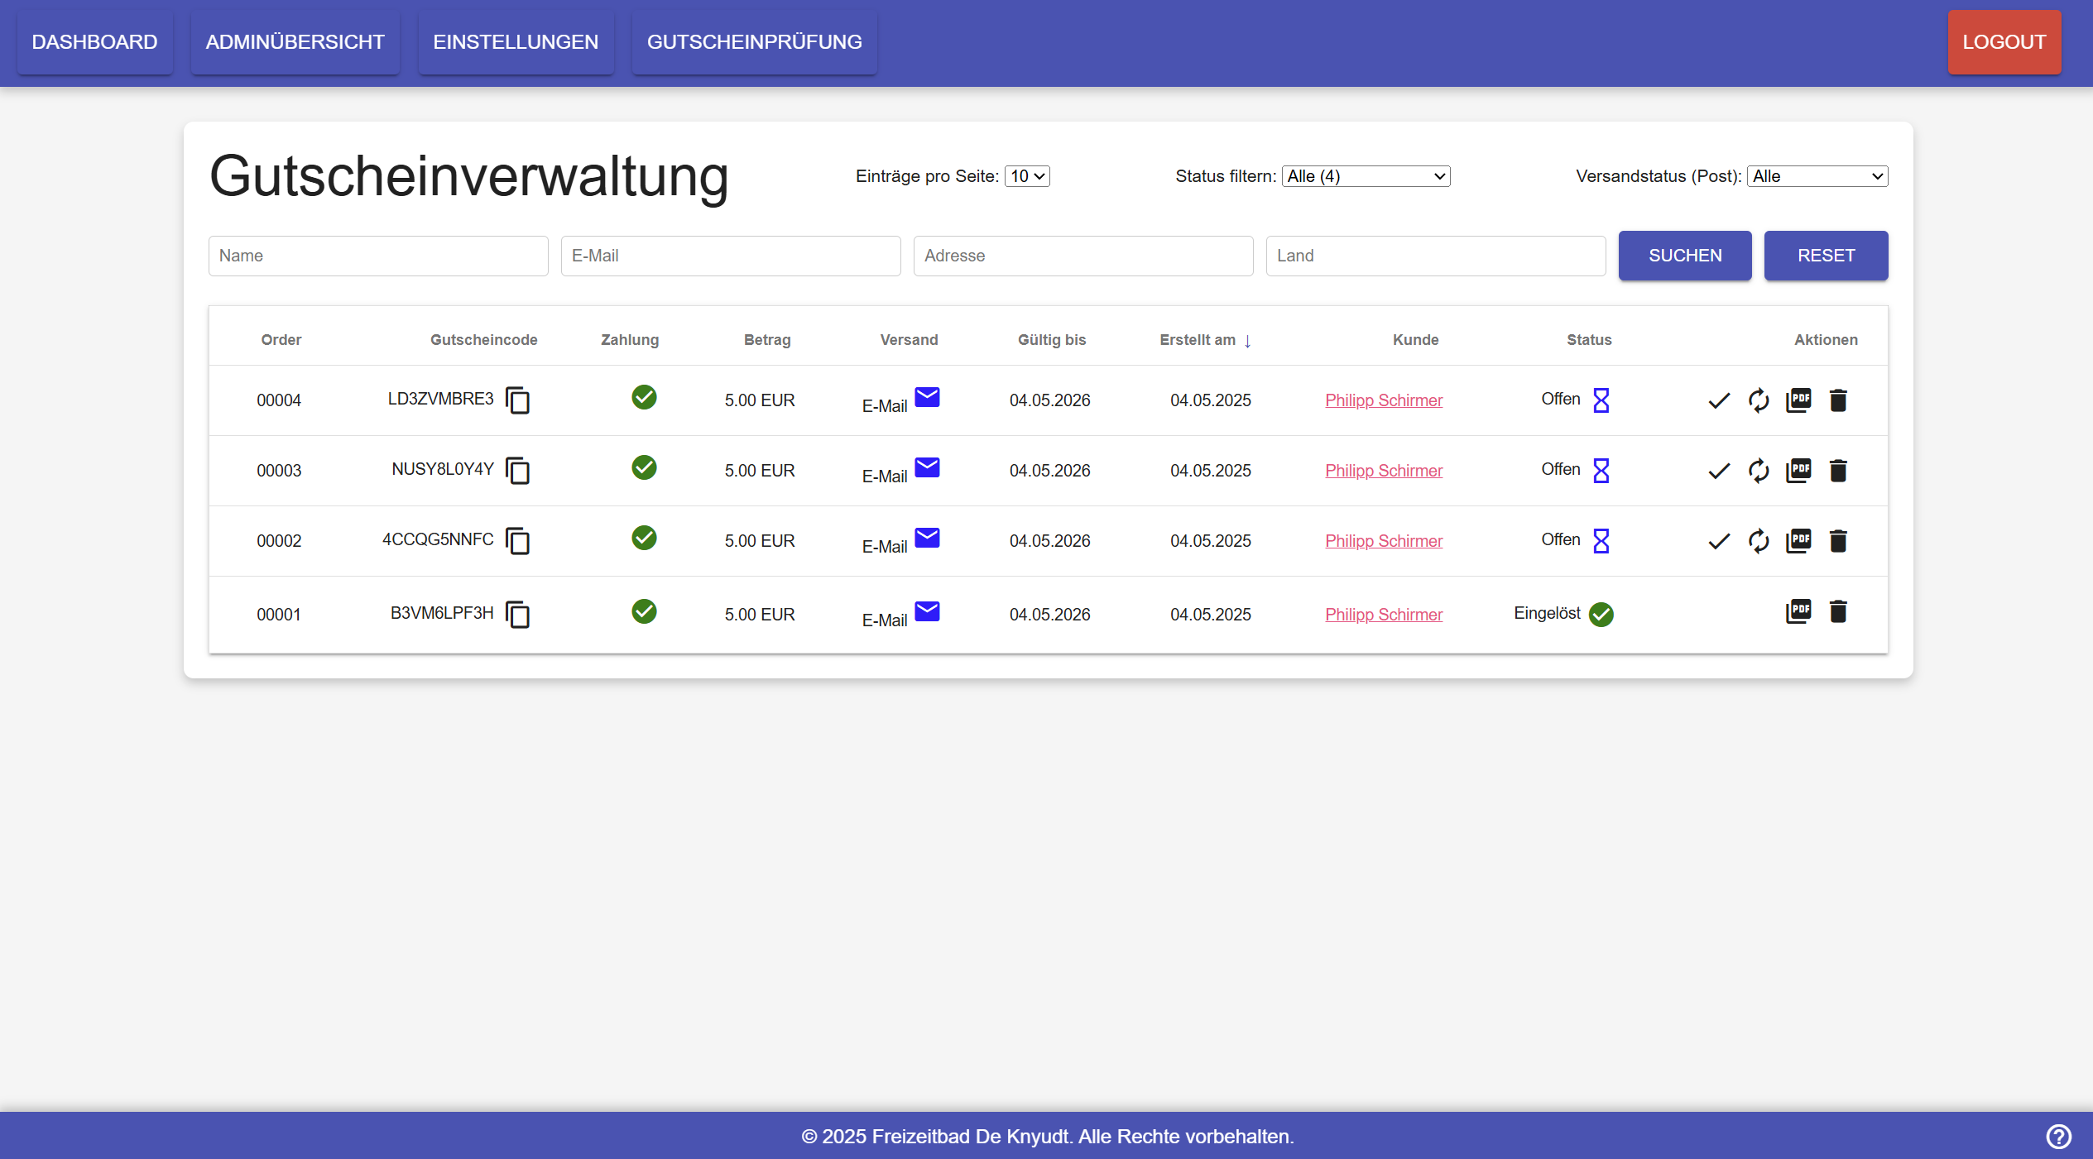Click payment check icon for order 00004
Image resolution: width=2093 pixels, height=1159 pixels.
(644, 397)
